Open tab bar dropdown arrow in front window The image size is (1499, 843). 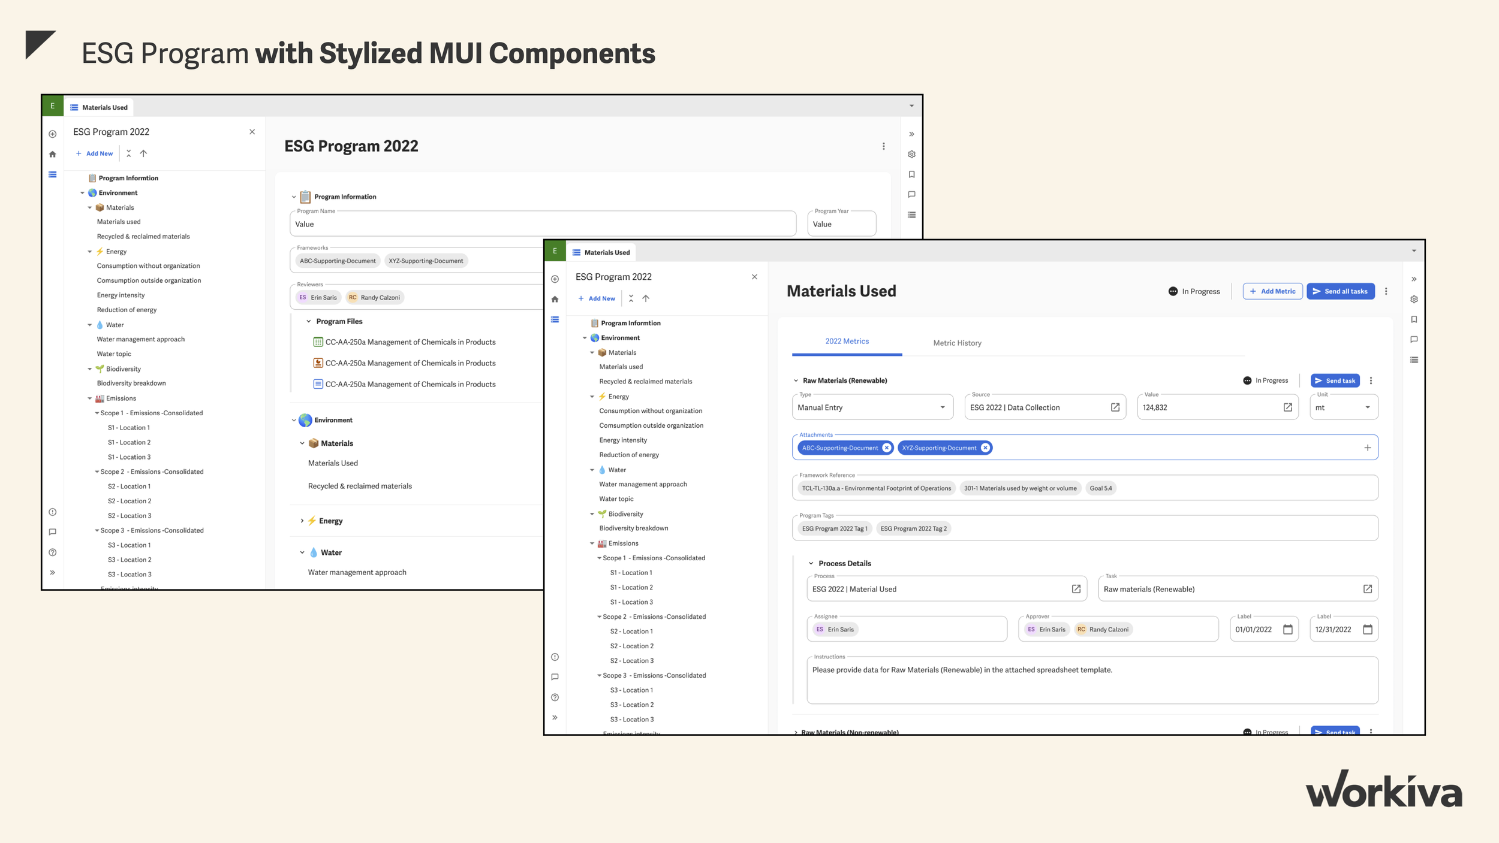pyautogui.click(x=1414, y=251)
